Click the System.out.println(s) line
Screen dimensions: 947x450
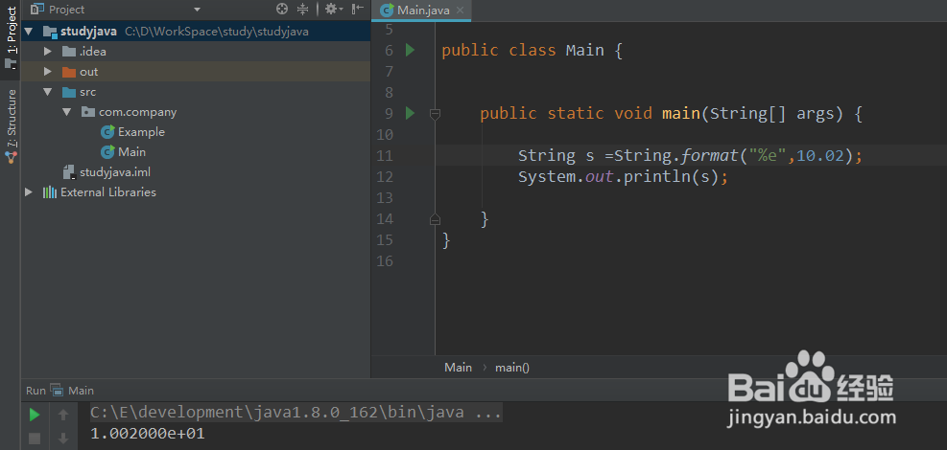624,176
